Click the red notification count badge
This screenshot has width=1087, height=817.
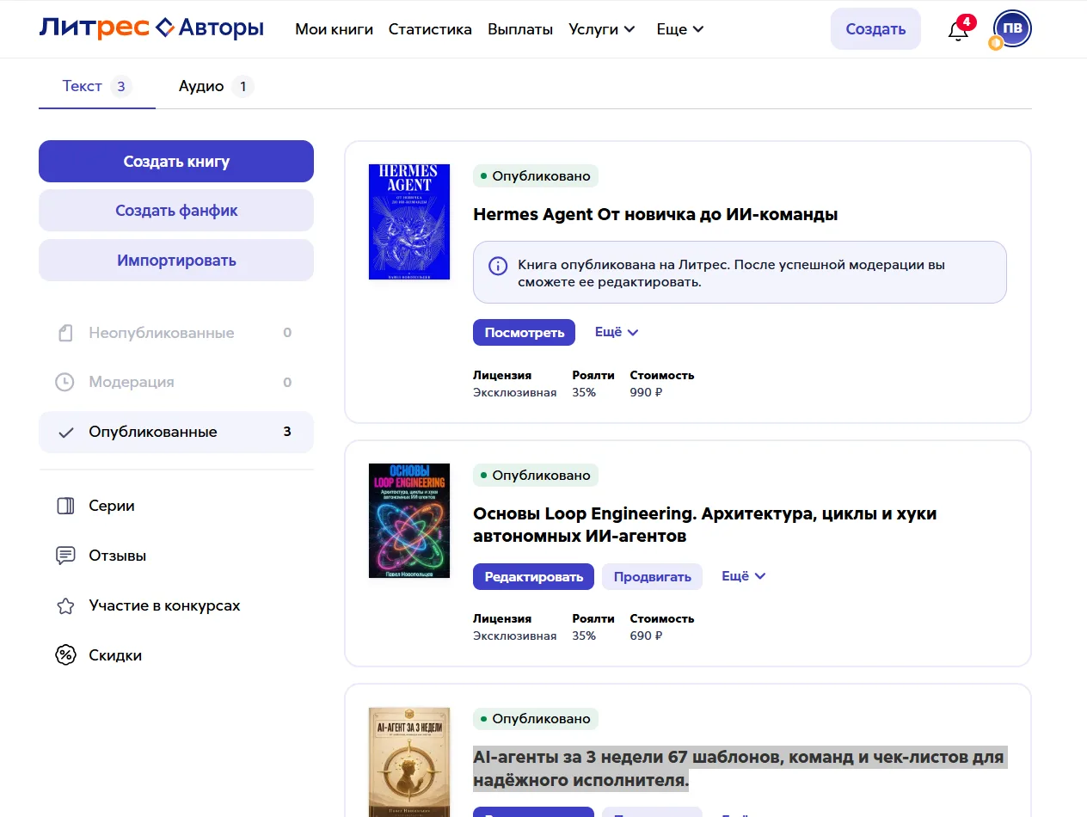coord(967,21)
